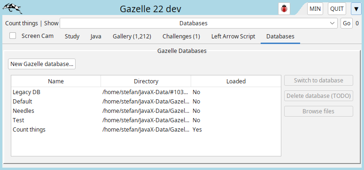Select the Count things database row
364x170 pixels.
[x=146, y=129]
